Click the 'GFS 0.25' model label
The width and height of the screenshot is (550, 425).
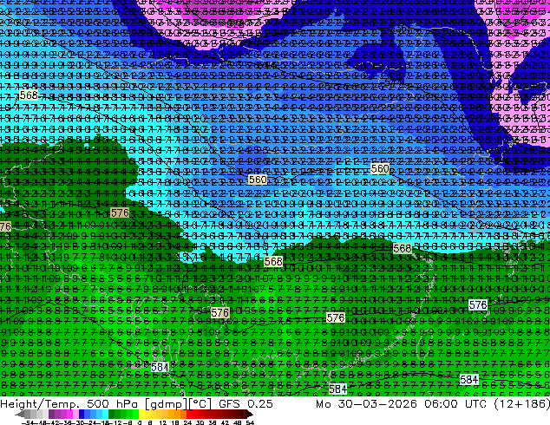(x=246, y=404)
